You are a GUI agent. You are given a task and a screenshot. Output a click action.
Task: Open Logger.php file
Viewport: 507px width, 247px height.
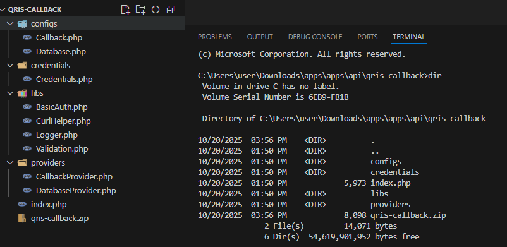click(x=57, y=135)
